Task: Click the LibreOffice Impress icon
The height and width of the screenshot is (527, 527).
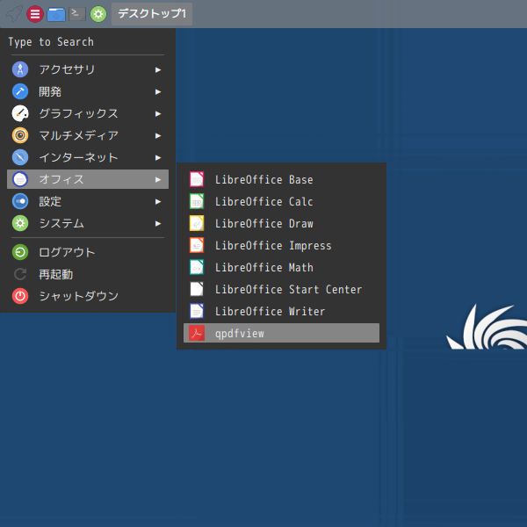Action: pos(197,245)
